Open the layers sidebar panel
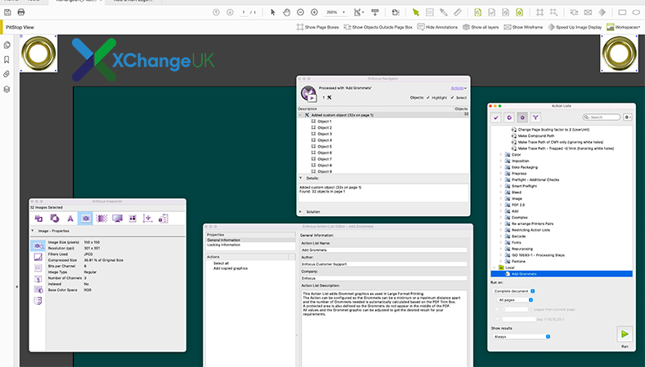This screenshot has height=367, width=645. [7, 89]
